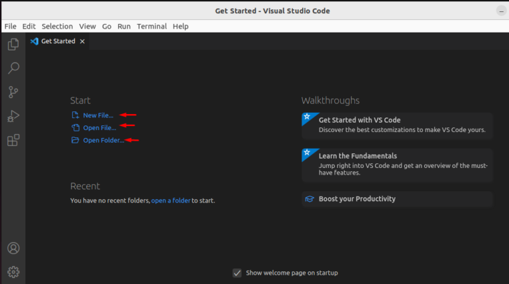Click the 'Start' heading
509x284 pixels.
[80, 100]
